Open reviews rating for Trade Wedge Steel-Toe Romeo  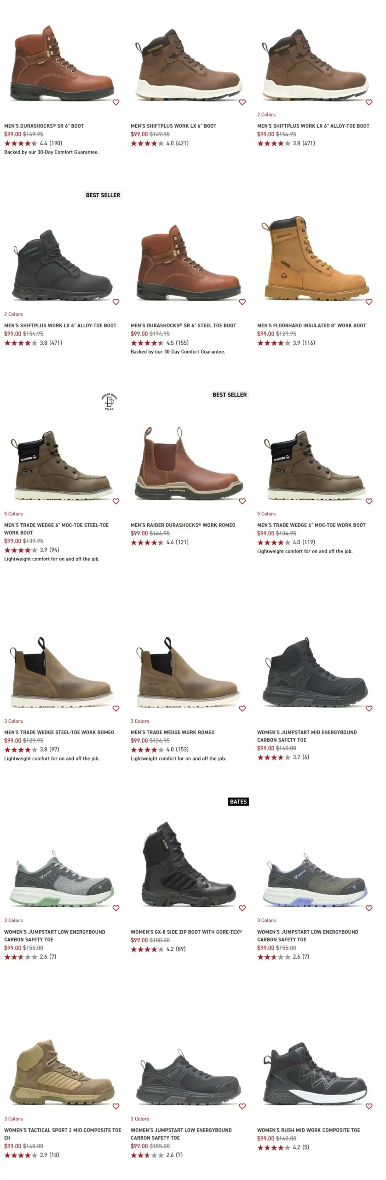[x=32, y=749]
